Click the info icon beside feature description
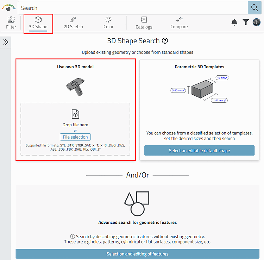The height and width of the screenshot is (260, 264). (73, 236)
